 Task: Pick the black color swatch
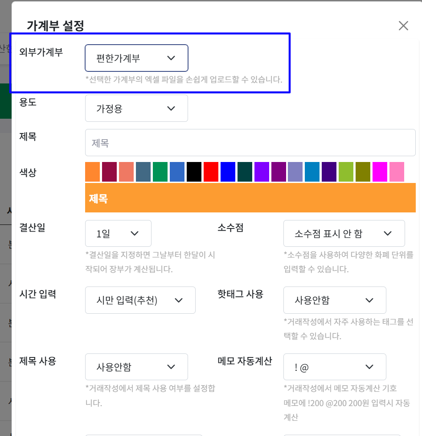point(194,172)
